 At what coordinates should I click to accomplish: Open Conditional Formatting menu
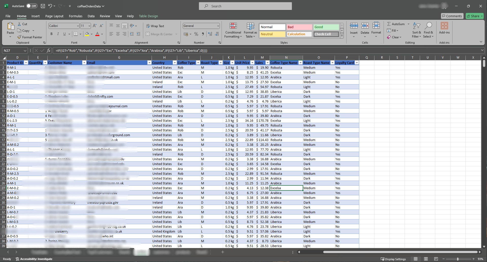coord(233,30)
